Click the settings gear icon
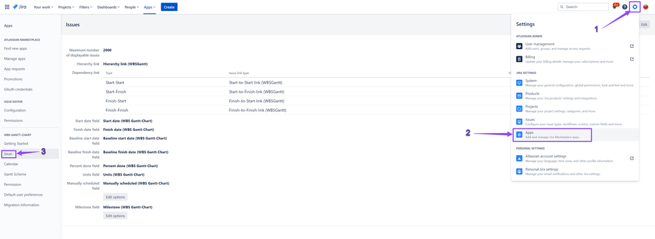Screen dimensions: 655x239 (635, 7)
